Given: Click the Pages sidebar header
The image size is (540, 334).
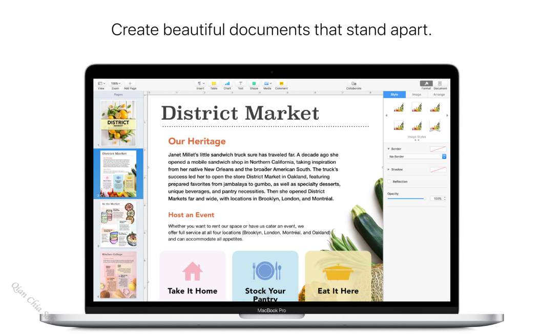Looking at the screenshot, I should click(118, 94).
